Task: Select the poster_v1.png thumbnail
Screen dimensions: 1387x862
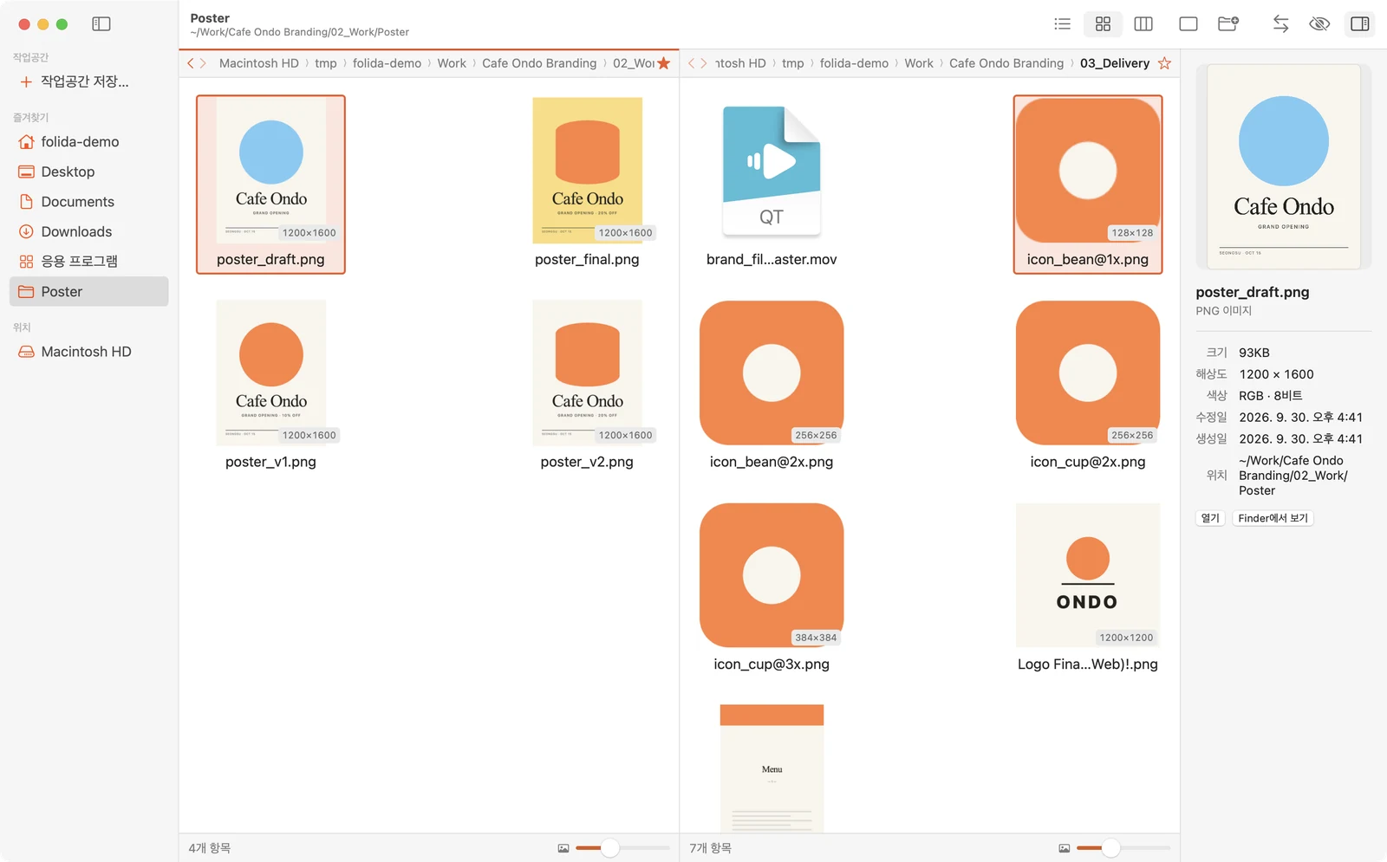Action: [x=270, y=373]
